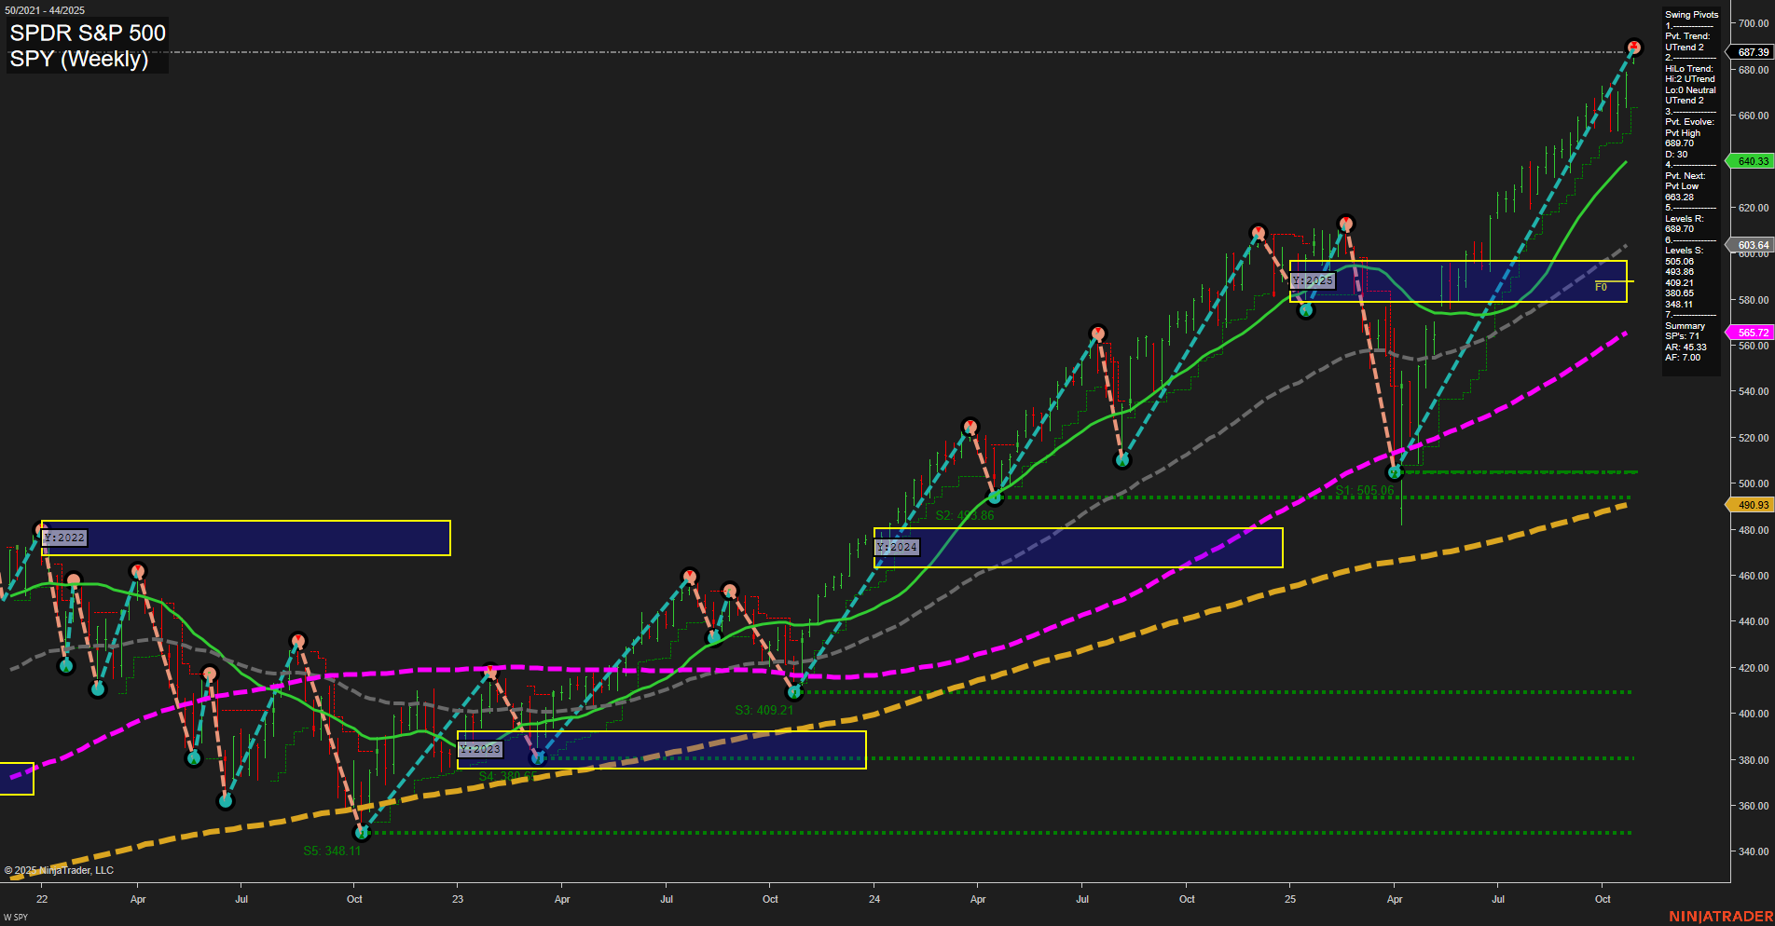1775x926 pixels.
Task: Switch to the W SPY tab
Action: (13, 916)
